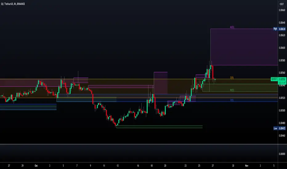Click date 18 on the time axis

152,166
